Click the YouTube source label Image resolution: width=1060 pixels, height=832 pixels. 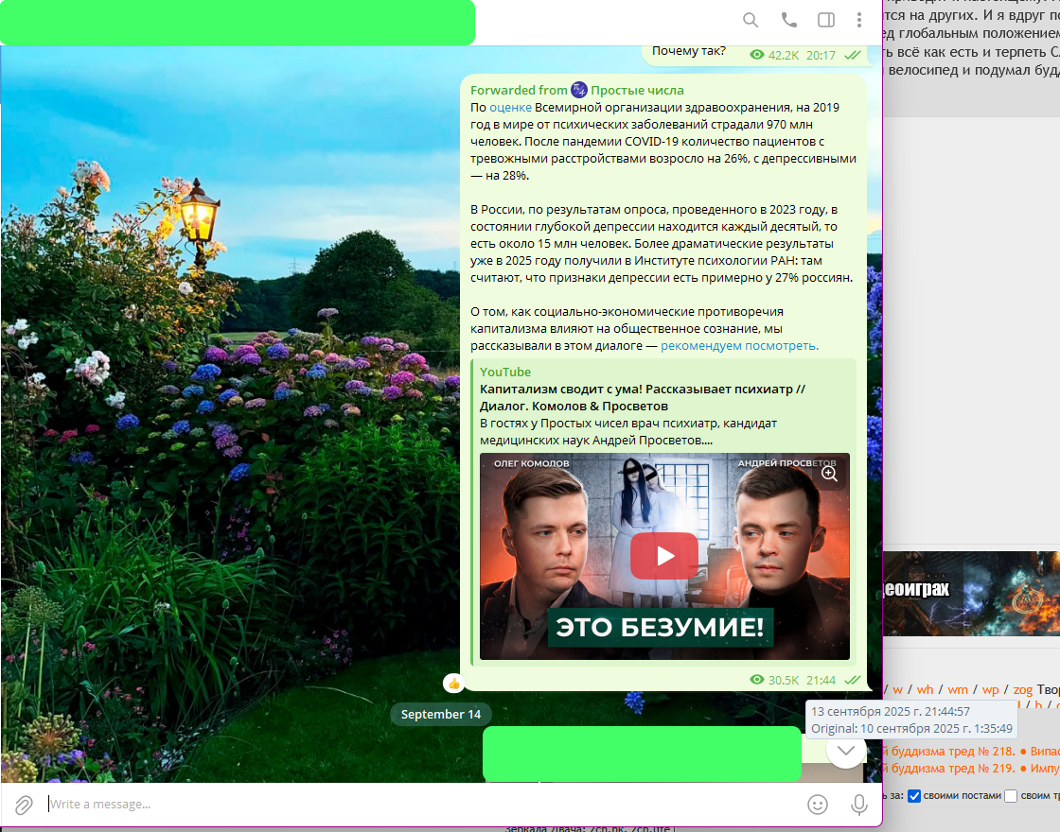[505, 373]
